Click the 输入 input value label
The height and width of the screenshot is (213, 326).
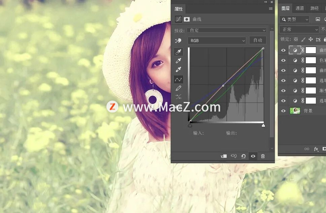[198, 133]
